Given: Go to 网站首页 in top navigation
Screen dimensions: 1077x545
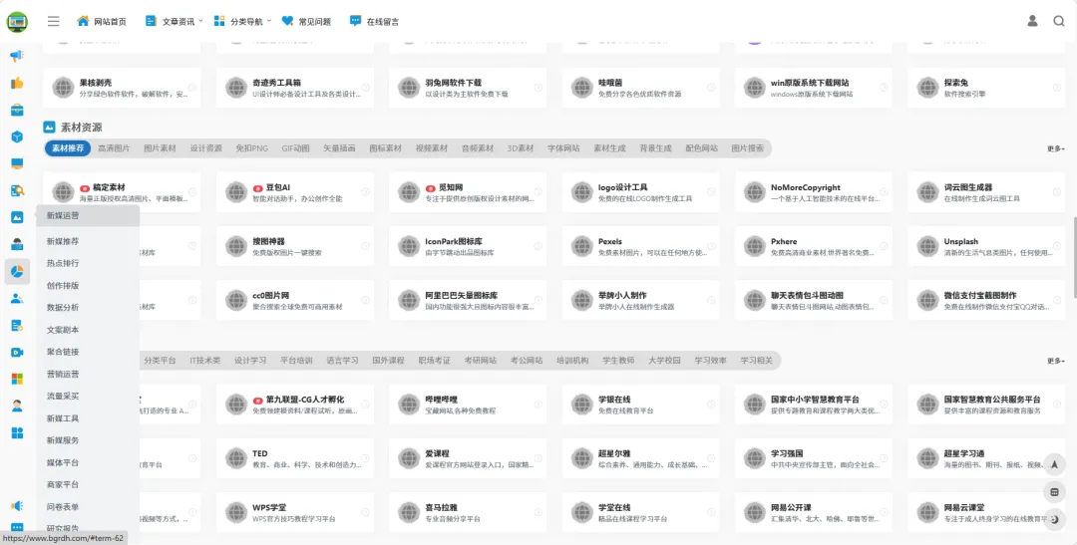Looking at the screenshot, I should 102,21.
